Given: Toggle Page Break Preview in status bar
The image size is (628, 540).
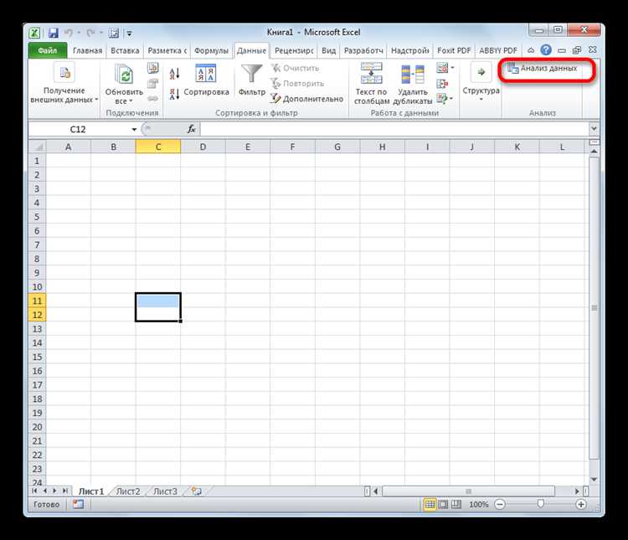Looking at the screenshot, I should click(456, 504).
